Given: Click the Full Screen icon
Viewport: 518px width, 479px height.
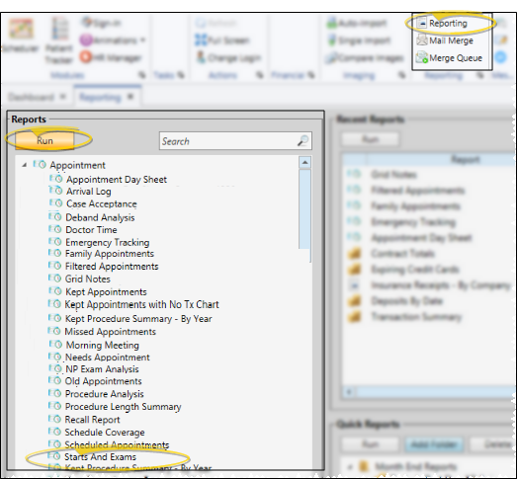Looking at the screenshot, I should tap(201, 40).
